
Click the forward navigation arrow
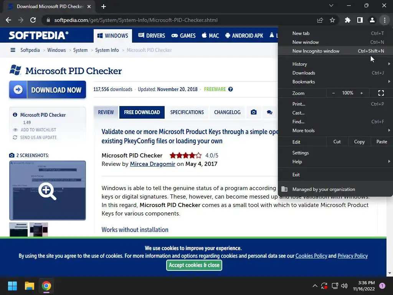click(x=21, y=20)
